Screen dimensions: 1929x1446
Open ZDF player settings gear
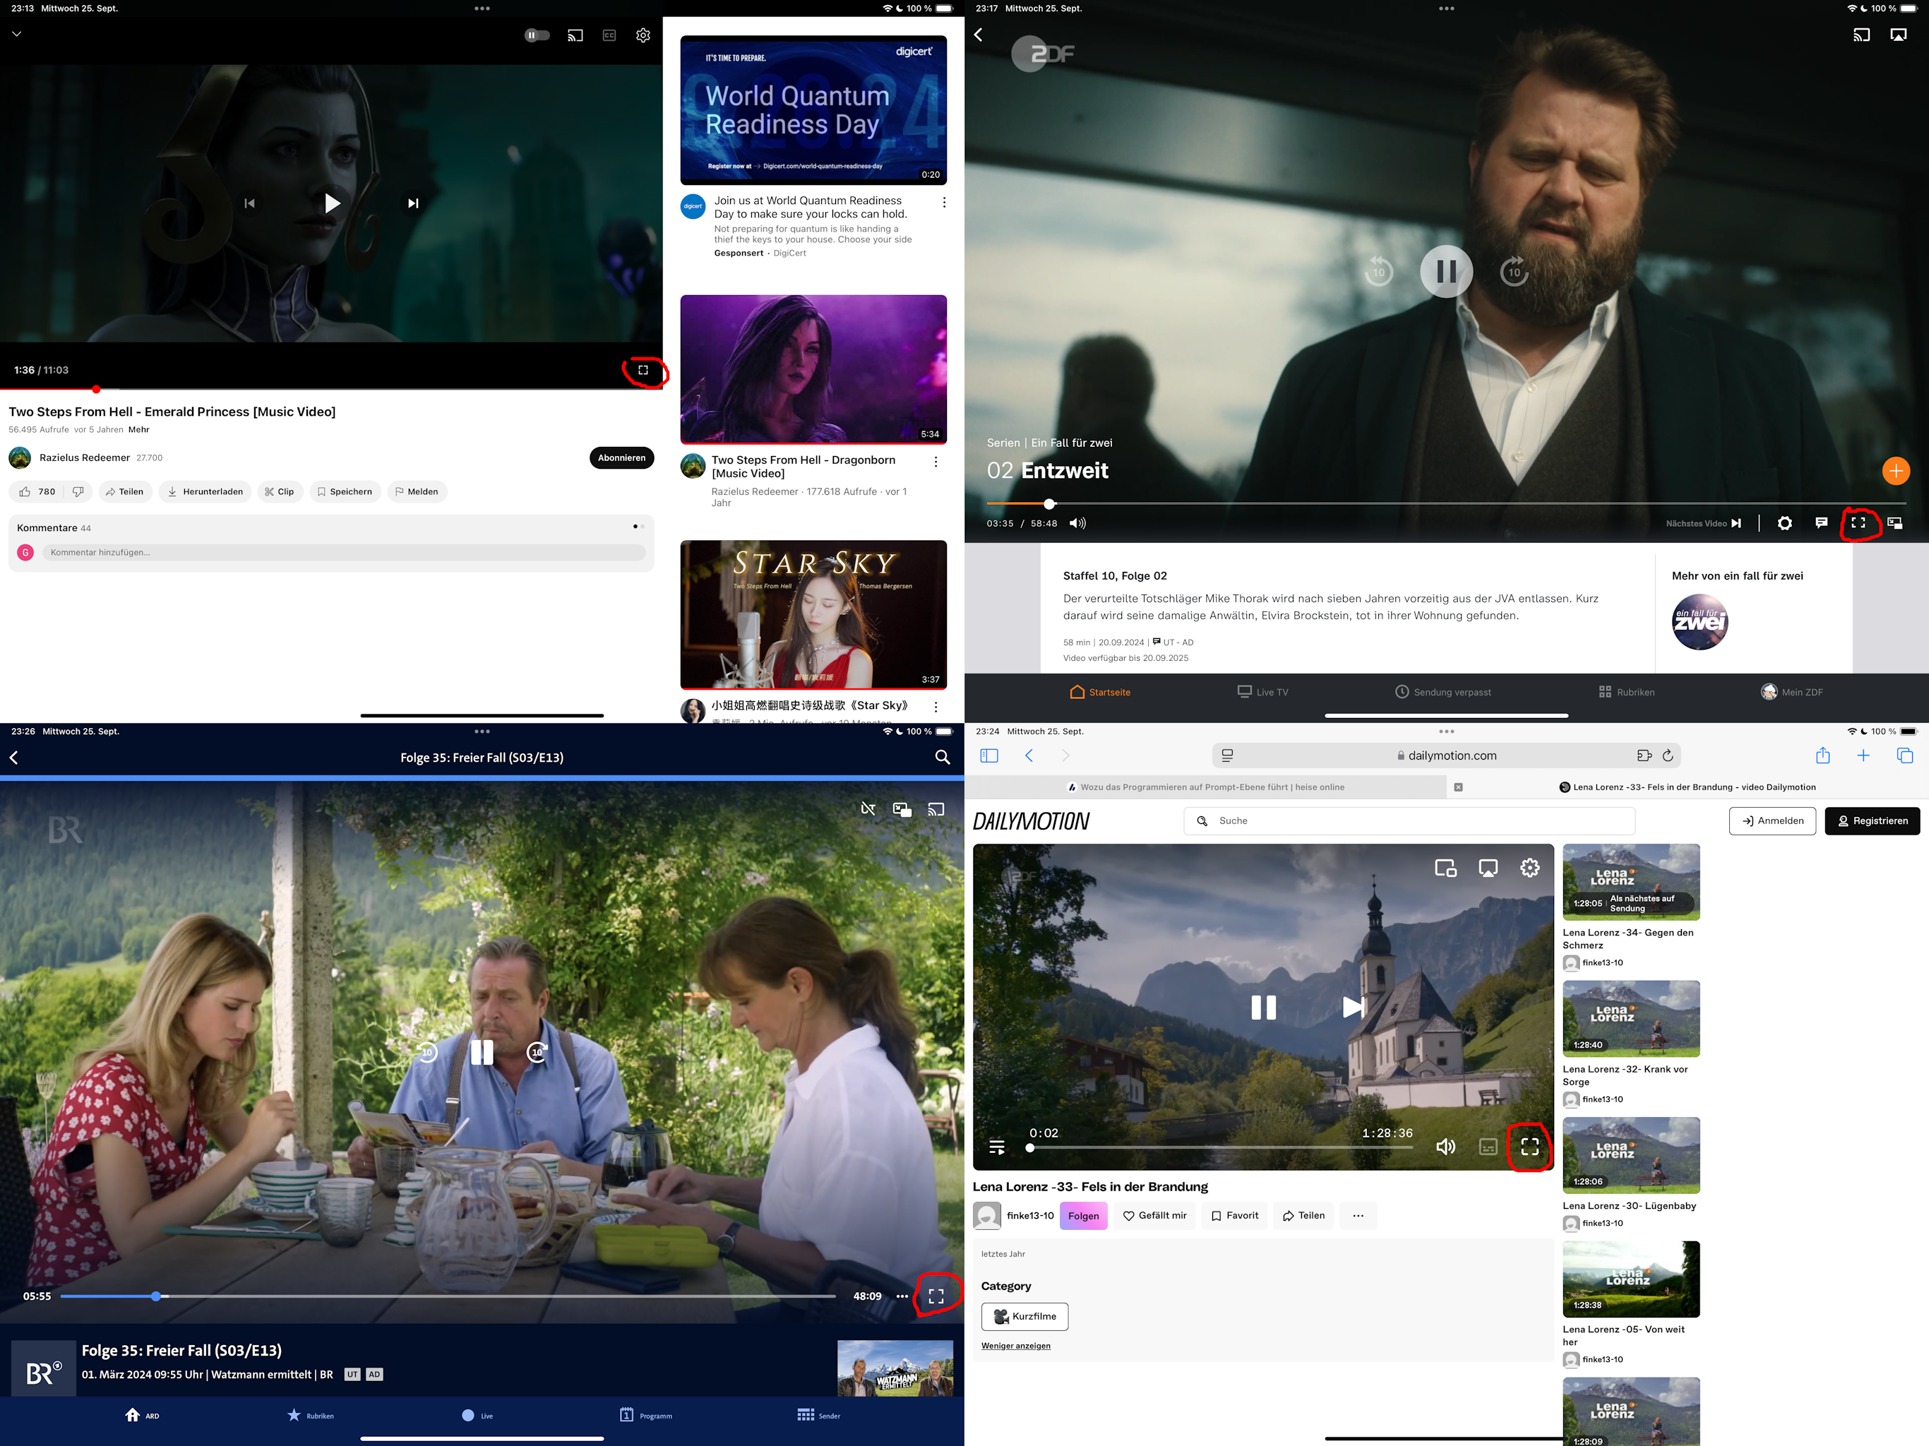(1785, 523)
